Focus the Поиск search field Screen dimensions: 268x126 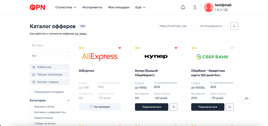coord(50,45)
